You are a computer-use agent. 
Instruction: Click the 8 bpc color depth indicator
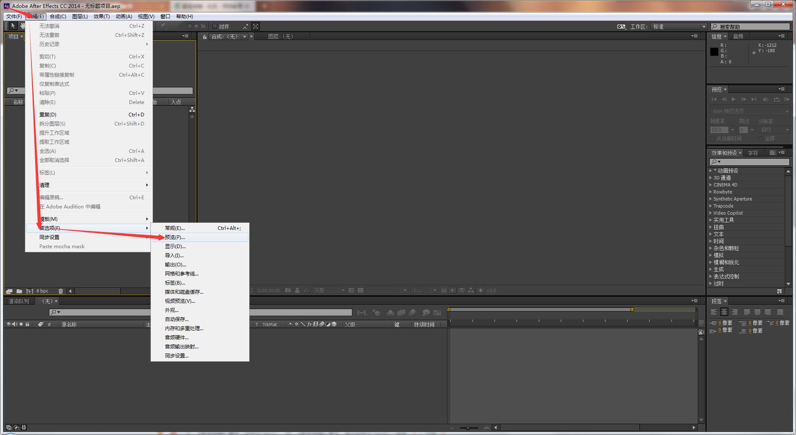(x=42, y=291)
